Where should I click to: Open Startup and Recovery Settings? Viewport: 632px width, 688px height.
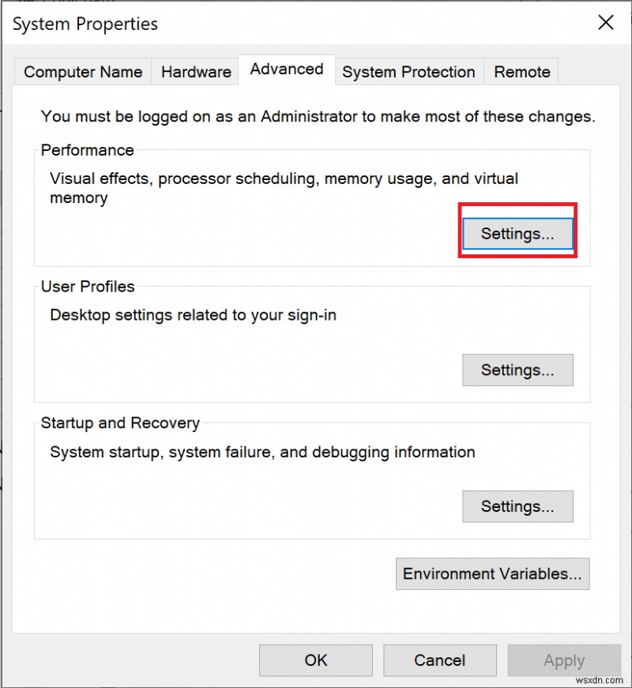[517, 506]
